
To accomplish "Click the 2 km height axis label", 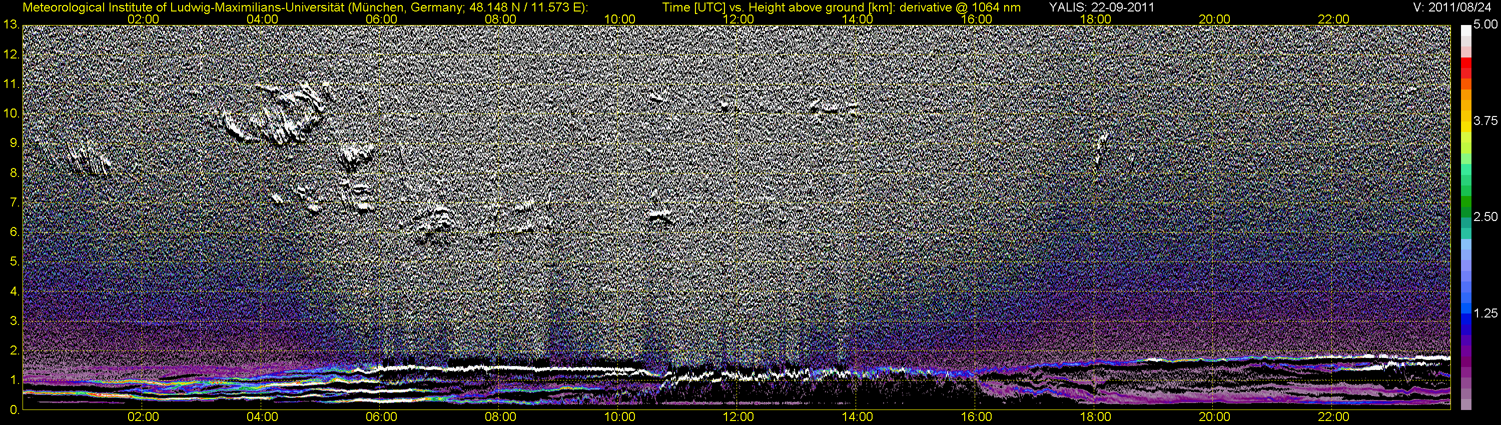I will click(14, 351).
